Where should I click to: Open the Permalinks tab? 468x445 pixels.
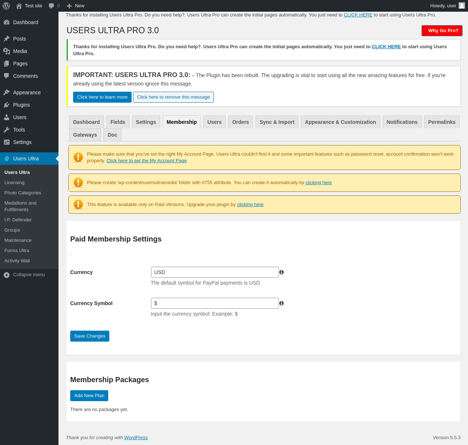(x=442, y=122)
